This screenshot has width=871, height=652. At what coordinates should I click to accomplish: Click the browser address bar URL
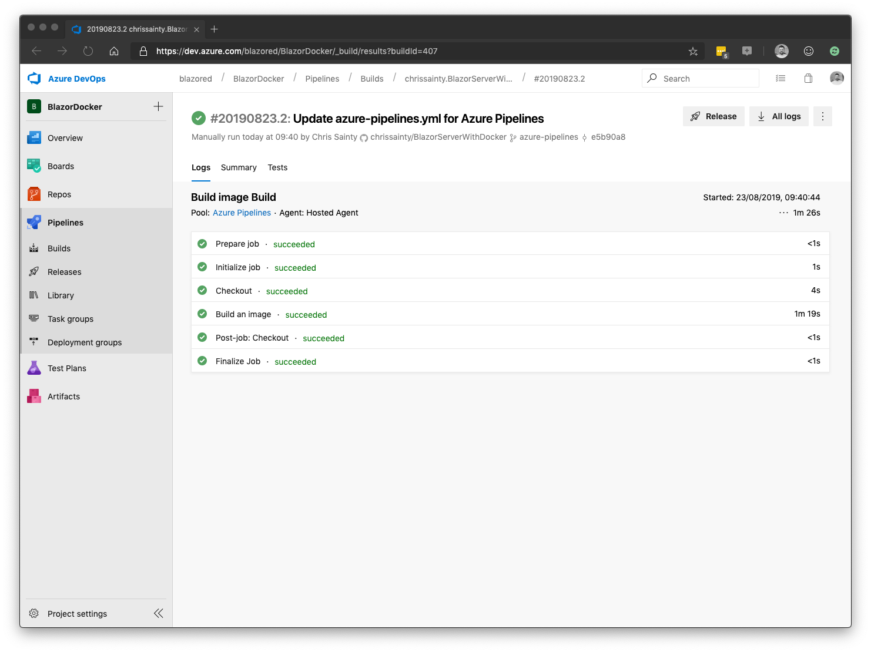click(297, 51)
